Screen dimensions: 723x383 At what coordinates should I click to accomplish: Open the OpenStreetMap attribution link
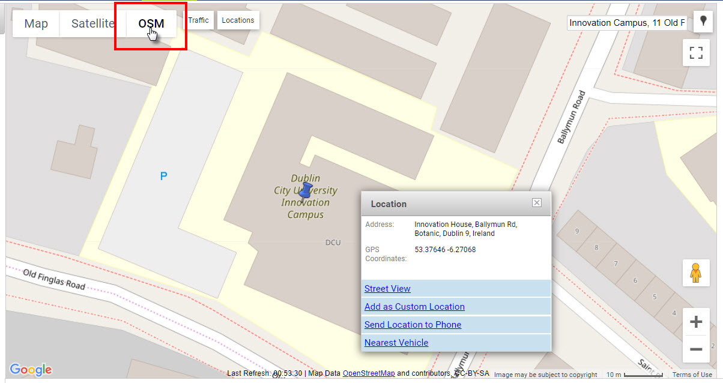[369, 373]
